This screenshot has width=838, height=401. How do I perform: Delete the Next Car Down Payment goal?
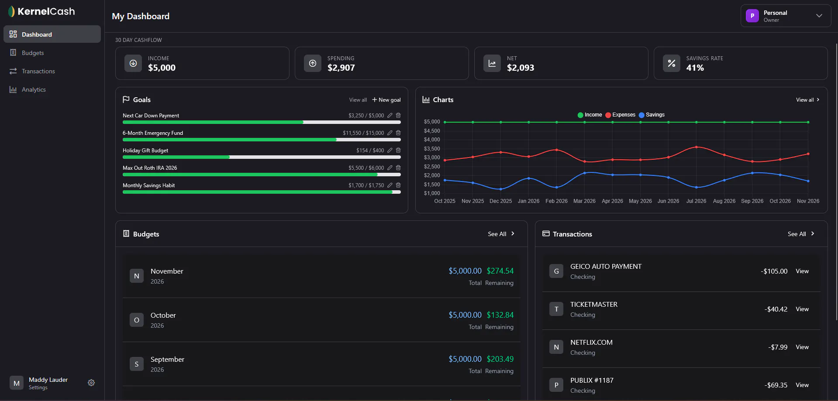(x=398, y=116)
